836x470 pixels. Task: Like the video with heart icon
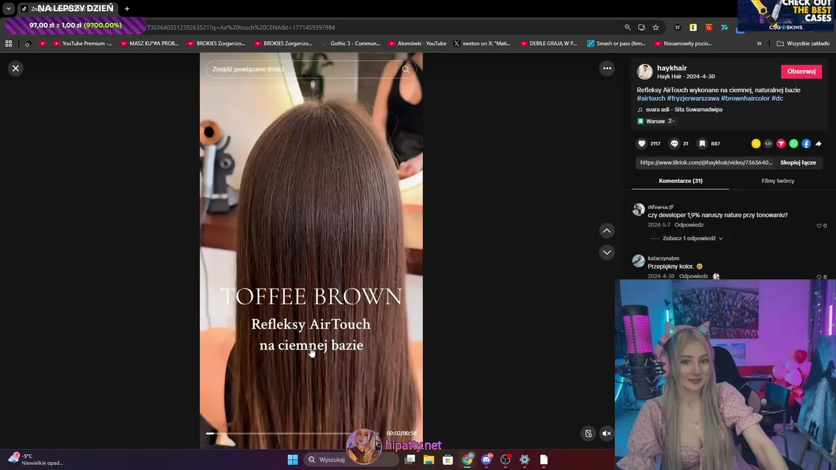[x=642, y=144]
